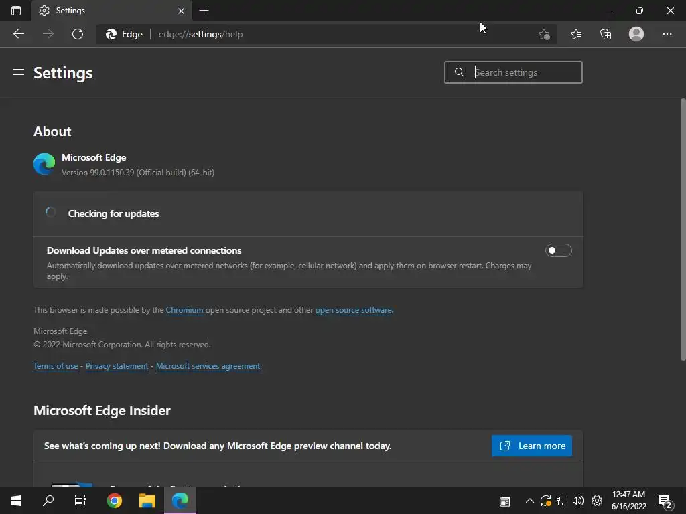Open the Privacy statement link
Screen dimensions: 686x514
pyautogui.click(x=117, y=366)
